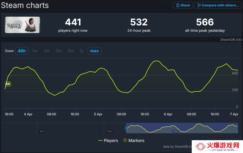Click the 5 Apr axis label
Viewport: 243px width, 153px height.
pyautogui.click(x=98, y=114)
